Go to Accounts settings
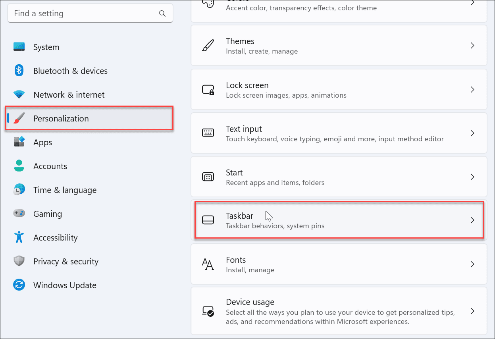The height and width of the screenshot is (339, 495). click(90, 166)
